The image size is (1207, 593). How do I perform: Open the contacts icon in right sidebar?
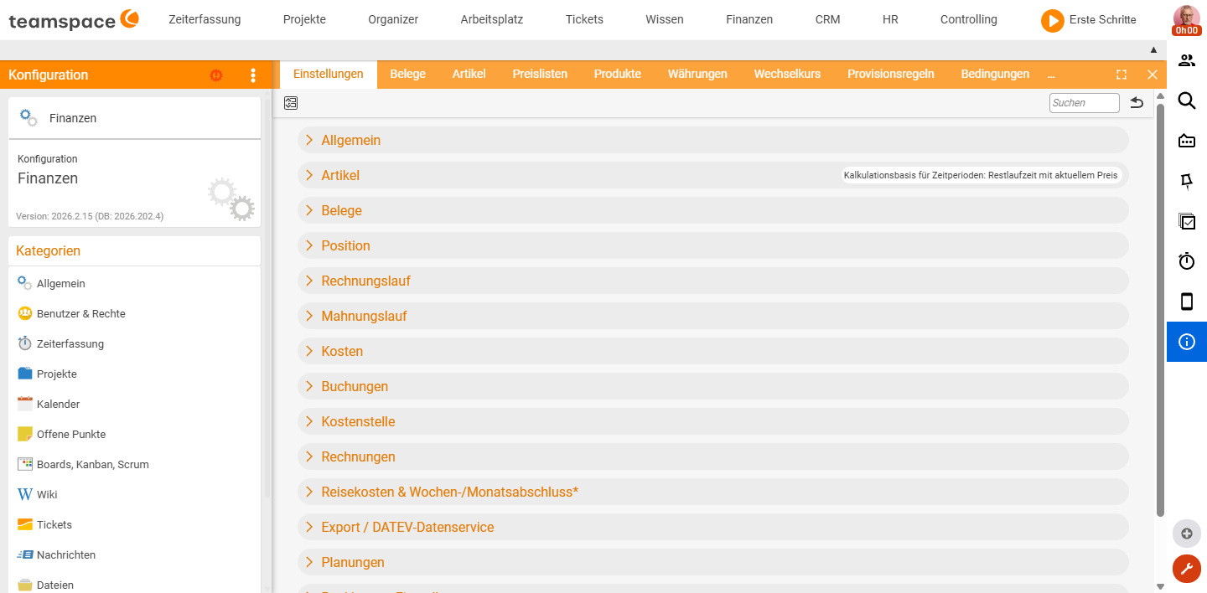[x=1187, y=60]
